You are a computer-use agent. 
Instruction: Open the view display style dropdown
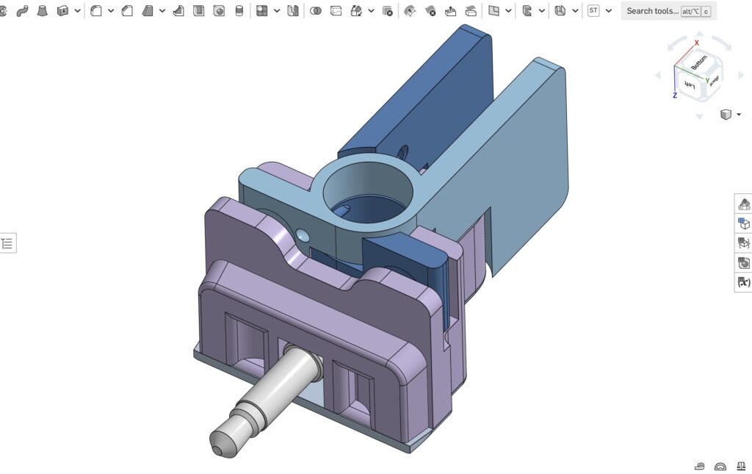(738, 115)
